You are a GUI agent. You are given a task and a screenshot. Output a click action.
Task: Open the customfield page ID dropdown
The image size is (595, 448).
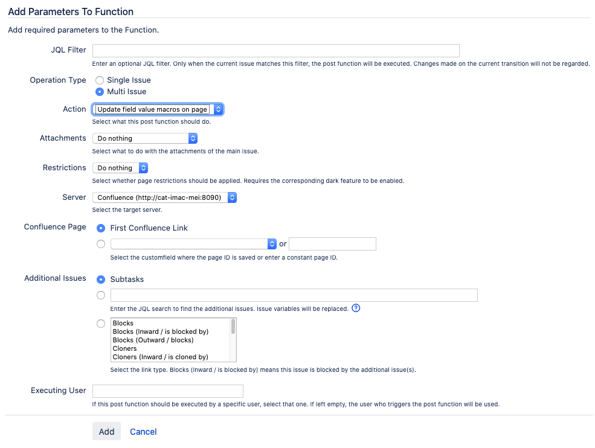pos(193,244)
